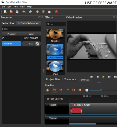Viewport: 117px width, 127px height.
Task: Select the ID value DOE1DN9MF7
Action: (31, 38)
